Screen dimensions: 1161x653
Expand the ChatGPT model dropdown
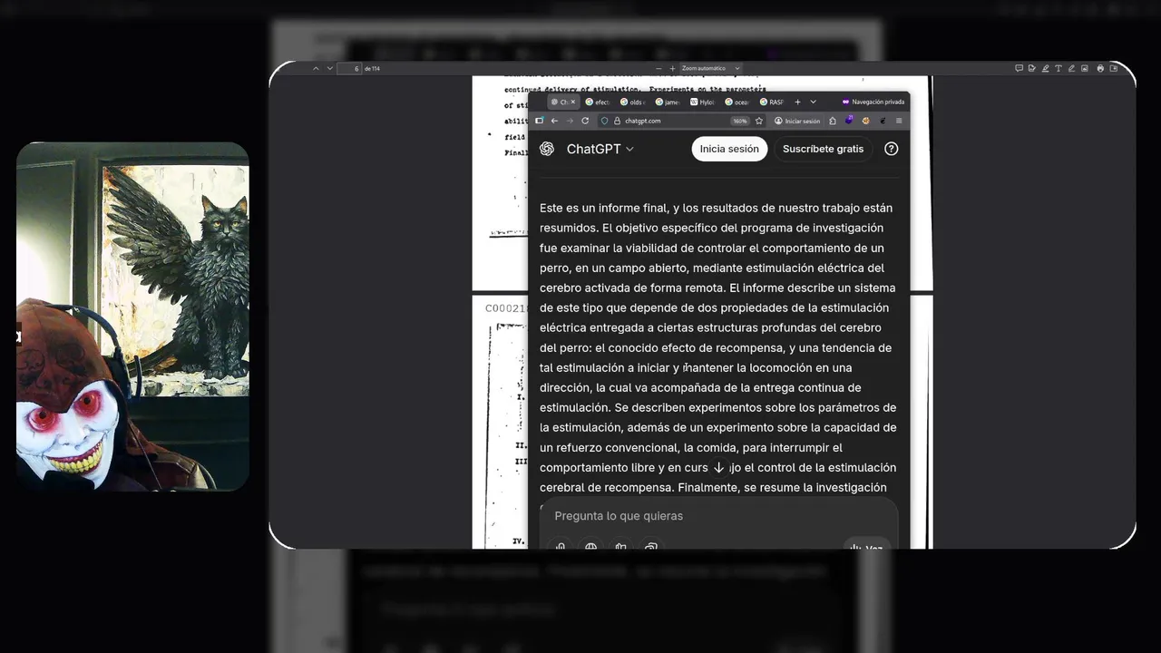pyautogui.click(x=600, y=149)
